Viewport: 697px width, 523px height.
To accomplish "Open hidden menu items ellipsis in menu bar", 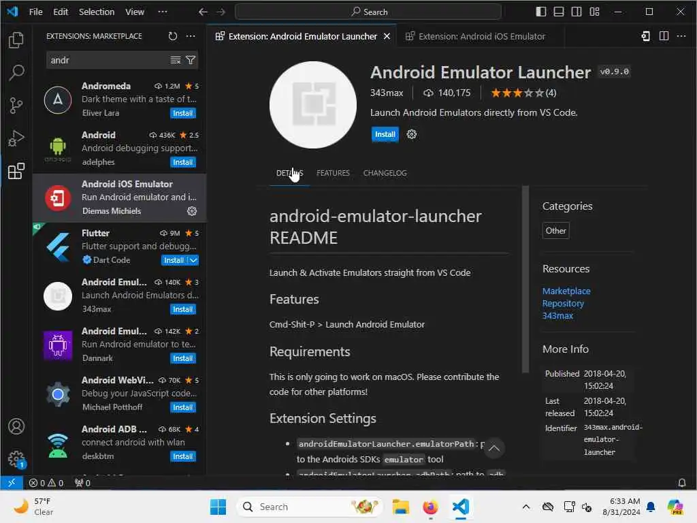I will pyautogui.click(x=163, y=12).
